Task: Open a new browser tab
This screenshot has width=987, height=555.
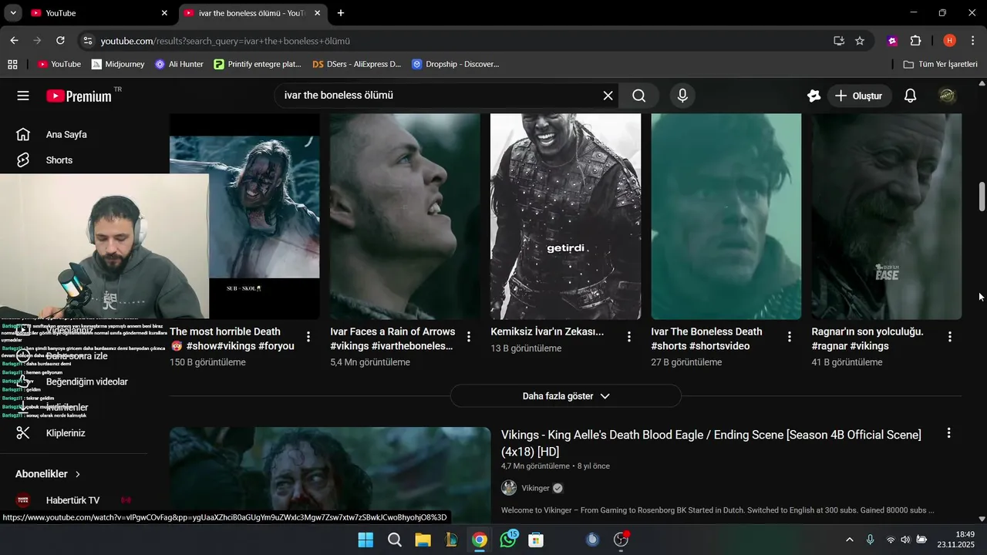Action: [341, 13]
